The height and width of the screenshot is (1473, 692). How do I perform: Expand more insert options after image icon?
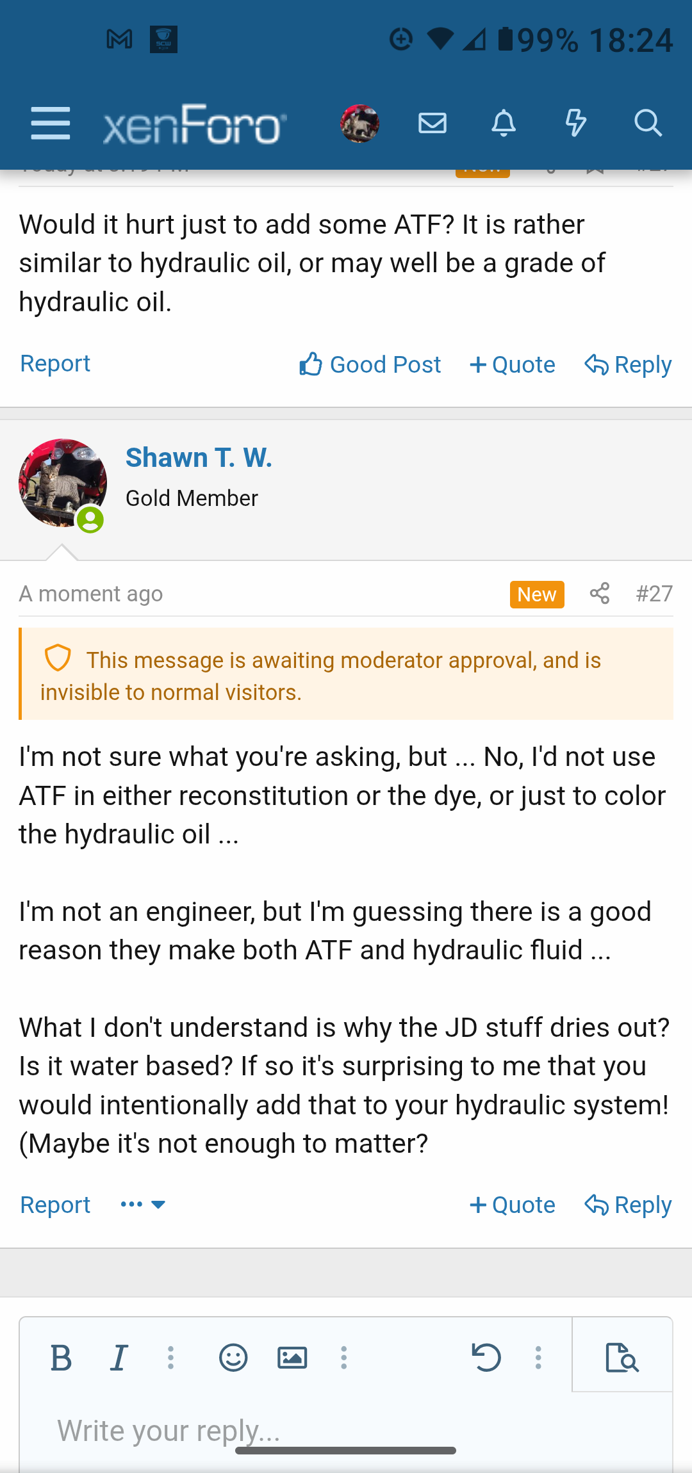[344, 1357]
